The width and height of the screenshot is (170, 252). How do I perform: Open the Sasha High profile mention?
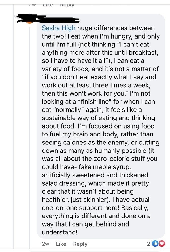tap(59, 28)
